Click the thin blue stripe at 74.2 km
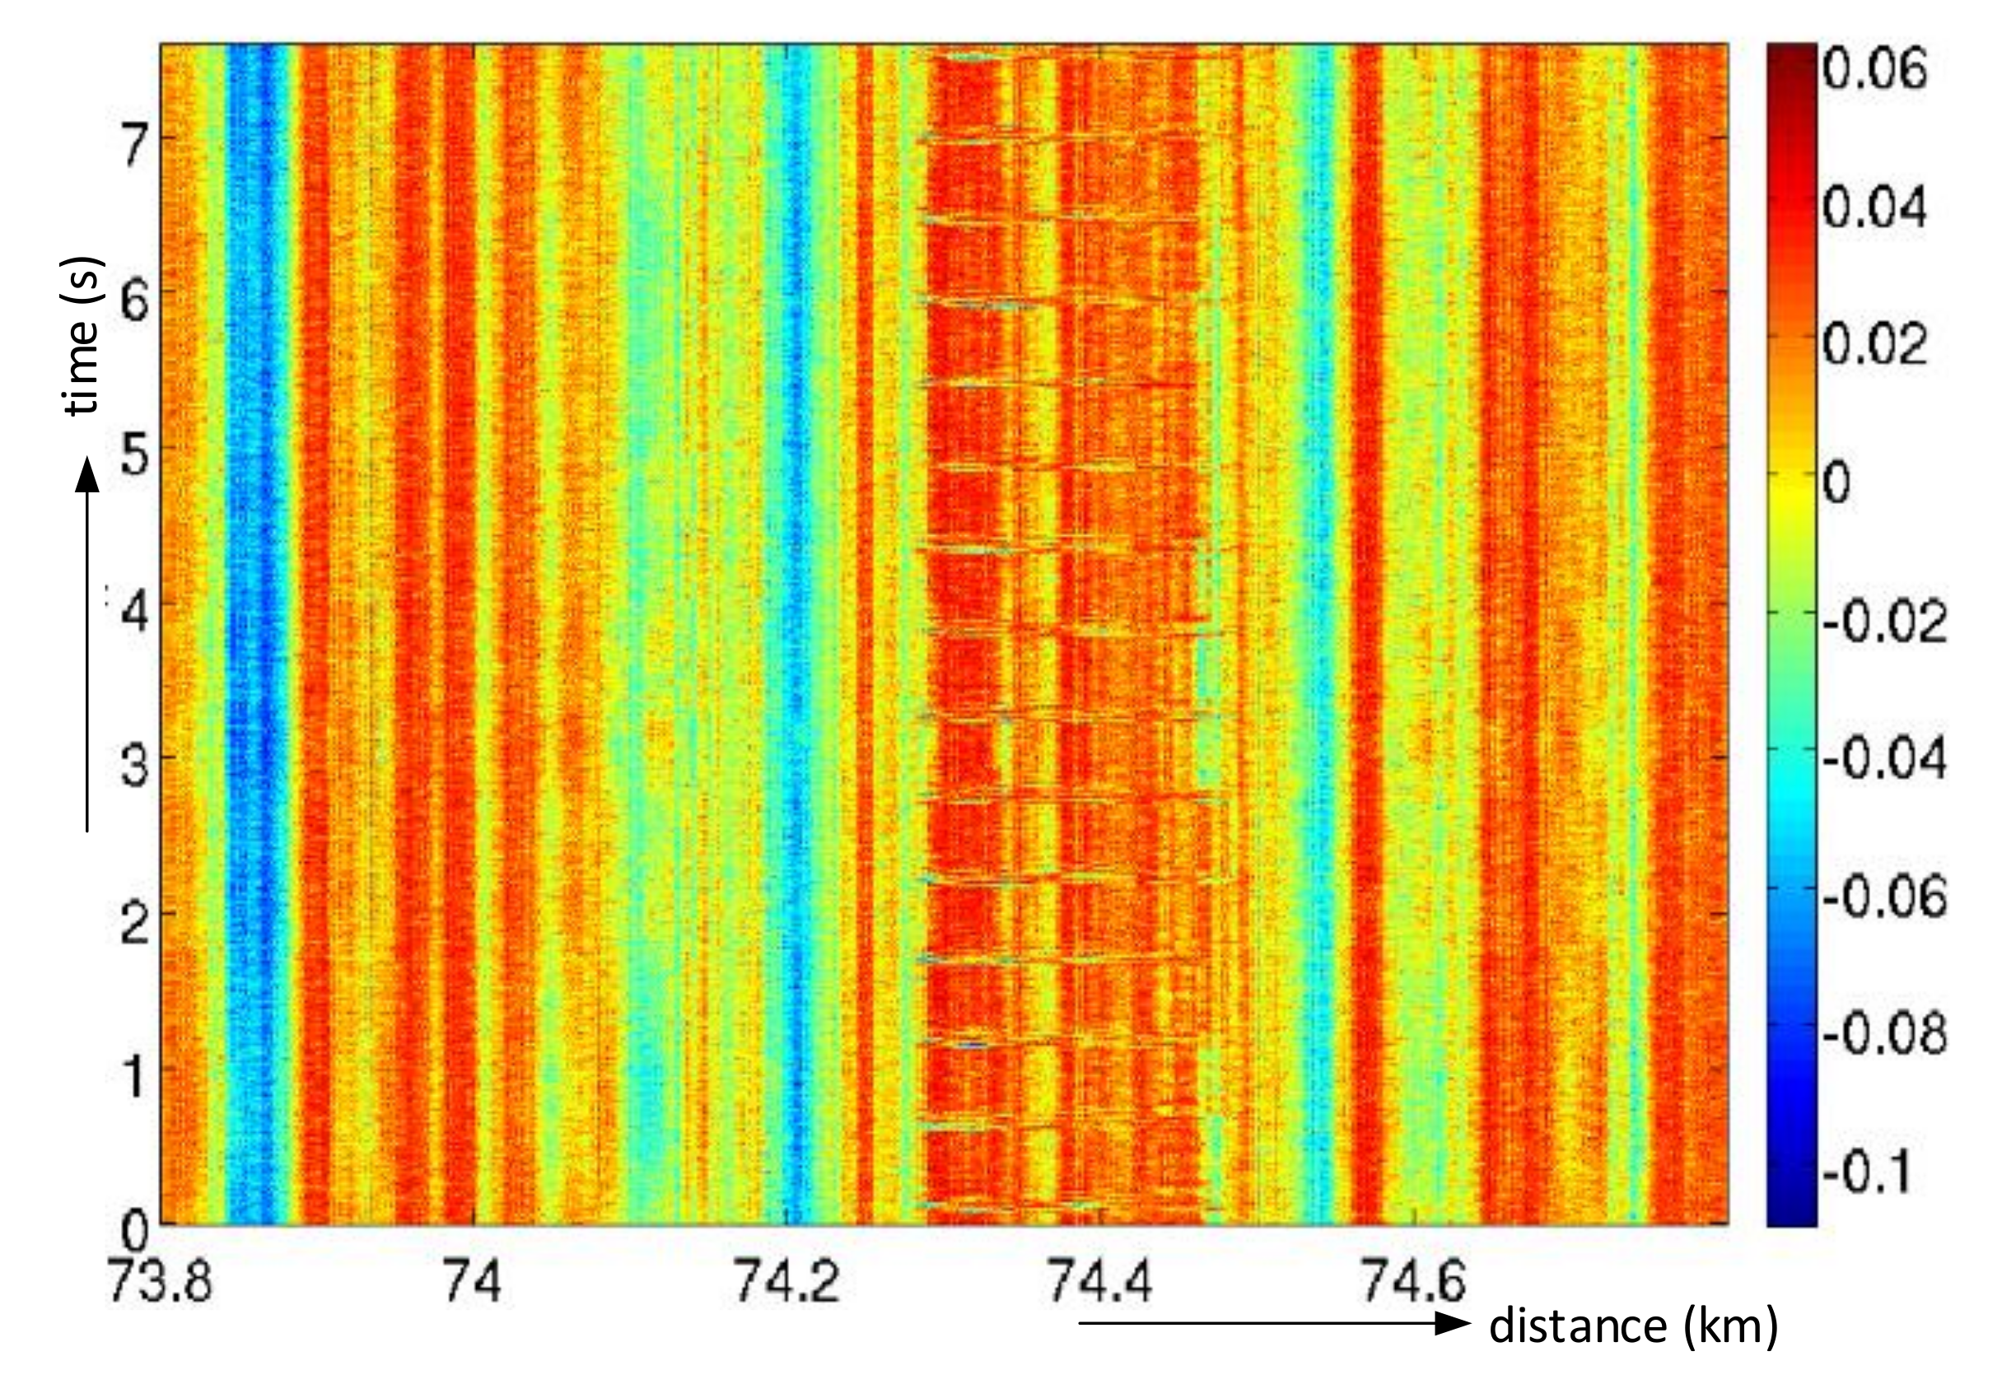 coord(794,613)
